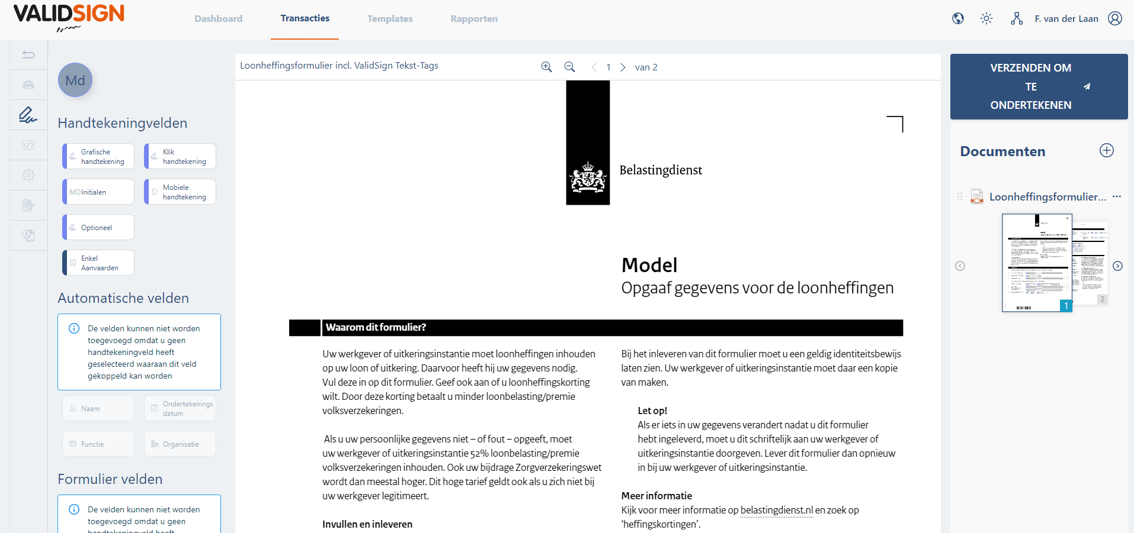
Task: Click the belastingdienst.nl link in document
Action: (x=777, y=510)
